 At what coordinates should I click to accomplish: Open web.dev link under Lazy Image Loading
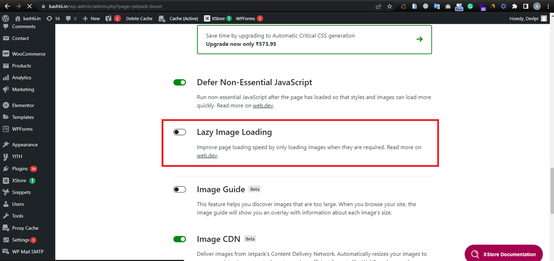pos(207,155)
